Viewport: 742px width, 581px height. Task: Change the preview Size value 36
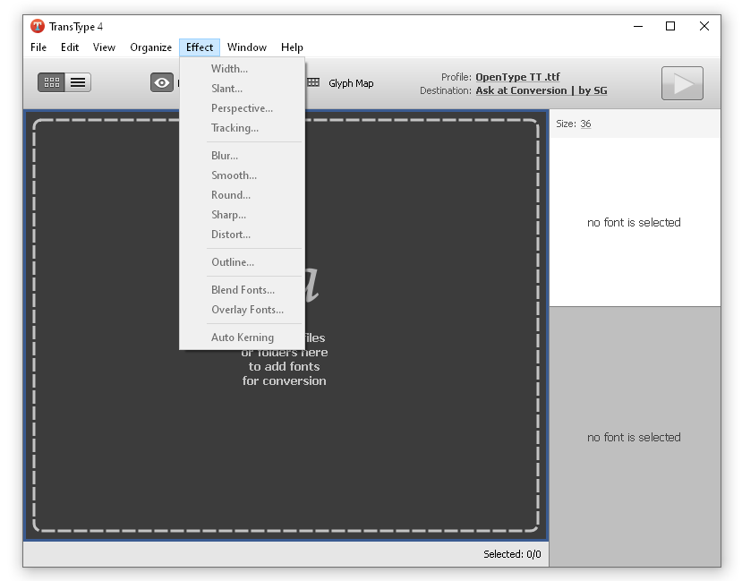(x=585, y=124)
